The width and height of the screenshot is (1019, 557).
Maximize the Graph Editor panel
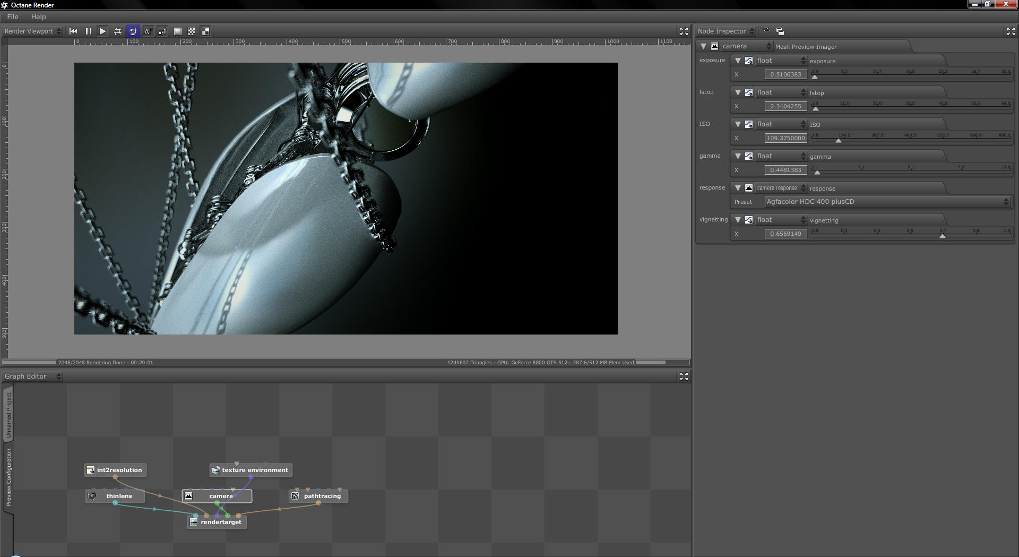click(684, 376)
